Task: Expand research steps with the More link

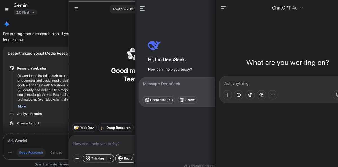Action: pos(22,106)
